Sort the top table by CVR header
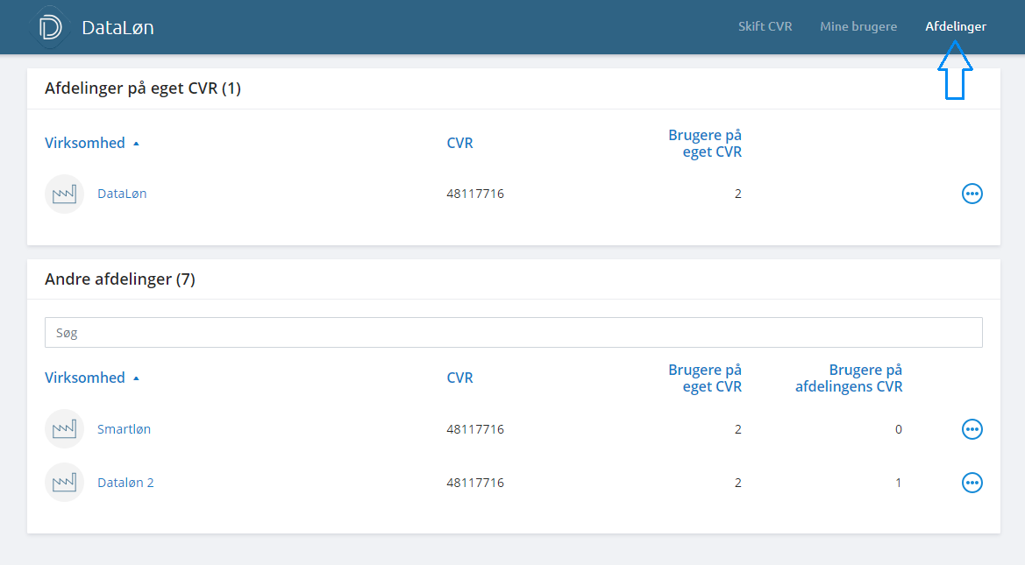Viewport: 1025px width, 565px height. tap(459, 143)
